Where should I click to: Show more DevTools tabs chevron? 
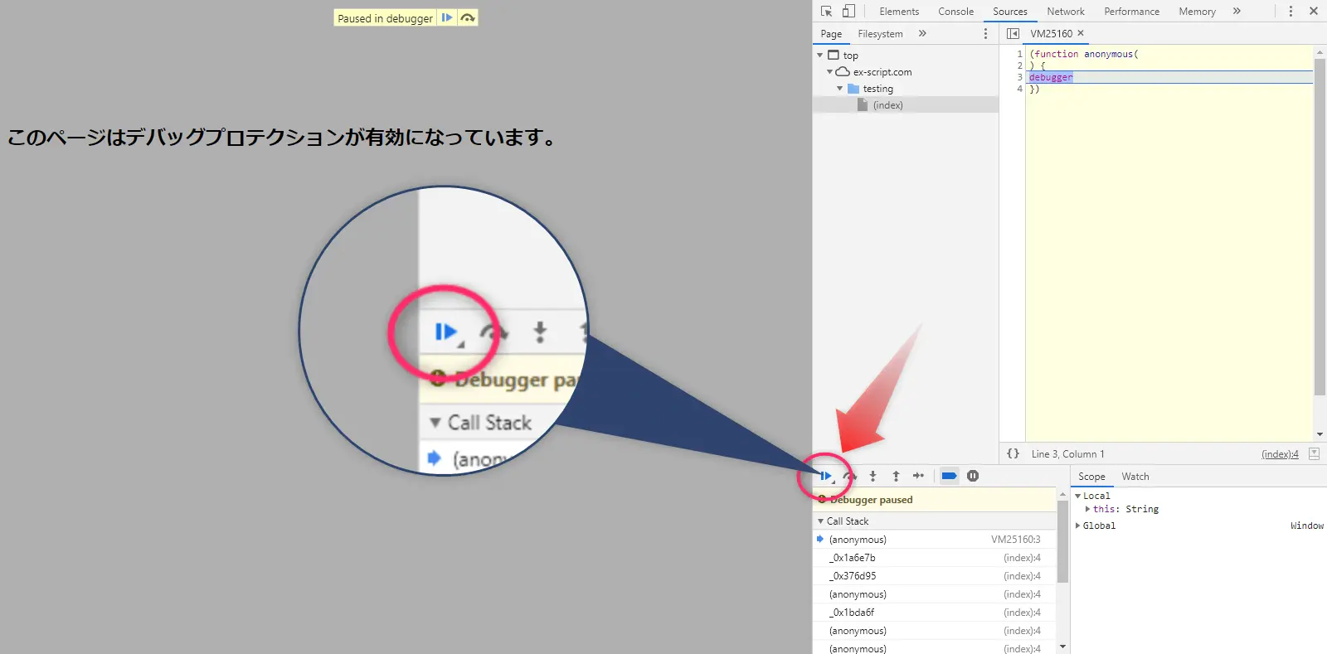click(x=1237, y=11)
